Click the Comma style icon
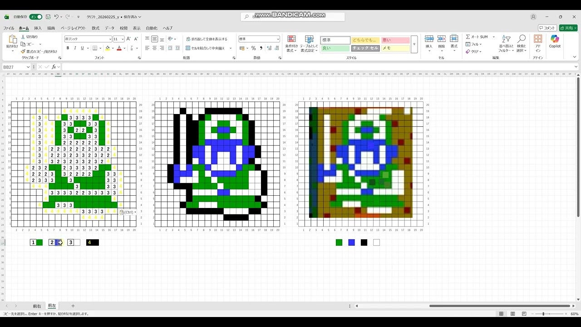581x327 pixels. [x=260, y=48]
